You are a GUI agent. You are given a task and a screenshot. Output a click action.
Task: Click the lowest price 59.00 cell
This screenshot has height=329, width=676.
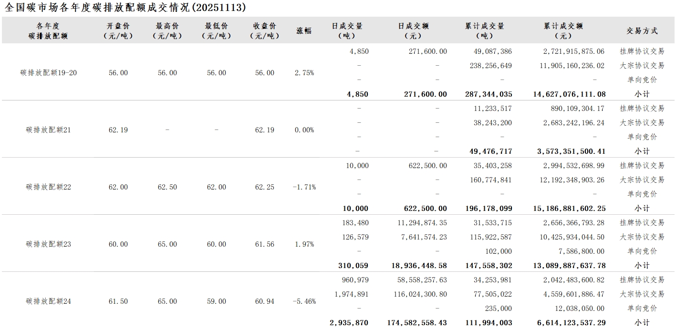217,301
